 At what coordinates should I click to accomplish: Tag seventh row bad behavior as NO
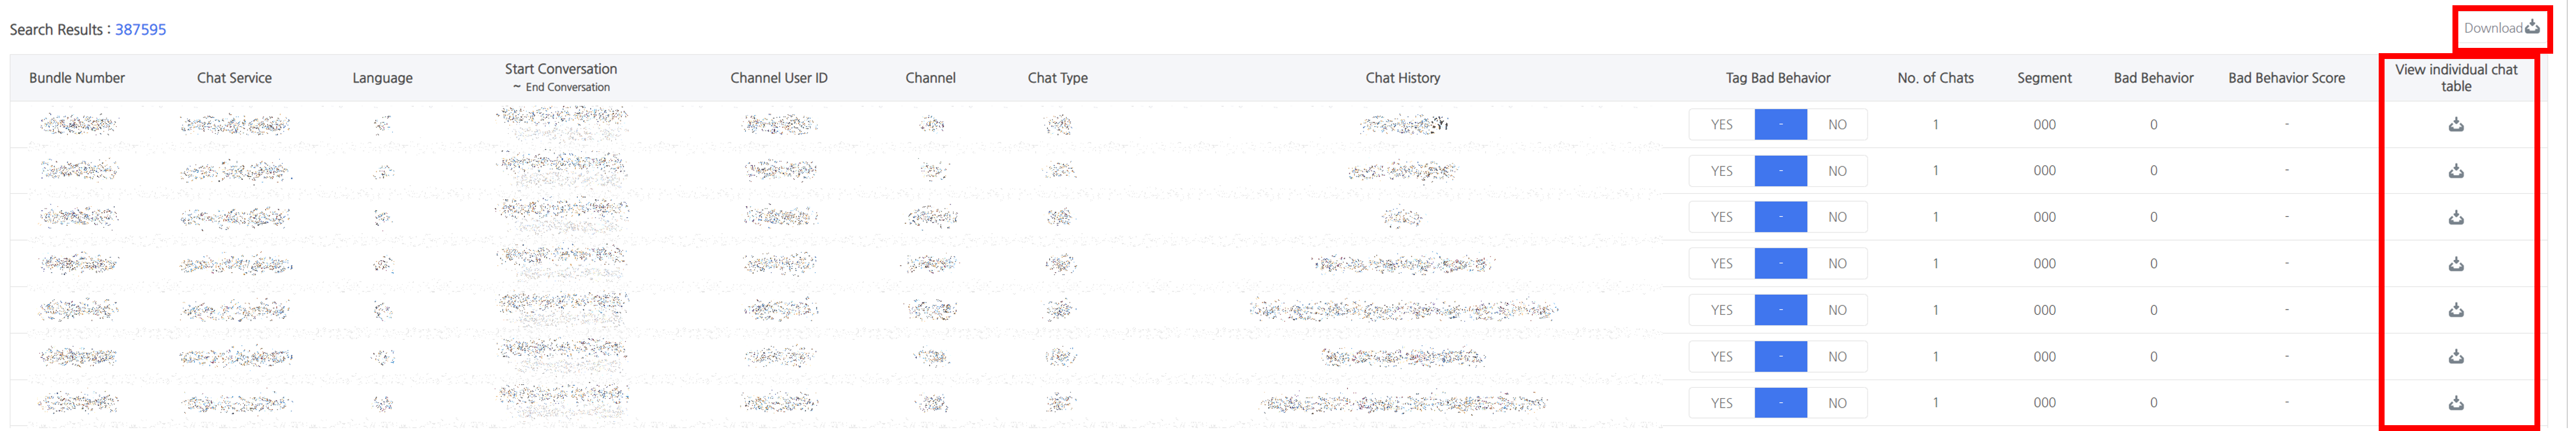[1837, 403]
